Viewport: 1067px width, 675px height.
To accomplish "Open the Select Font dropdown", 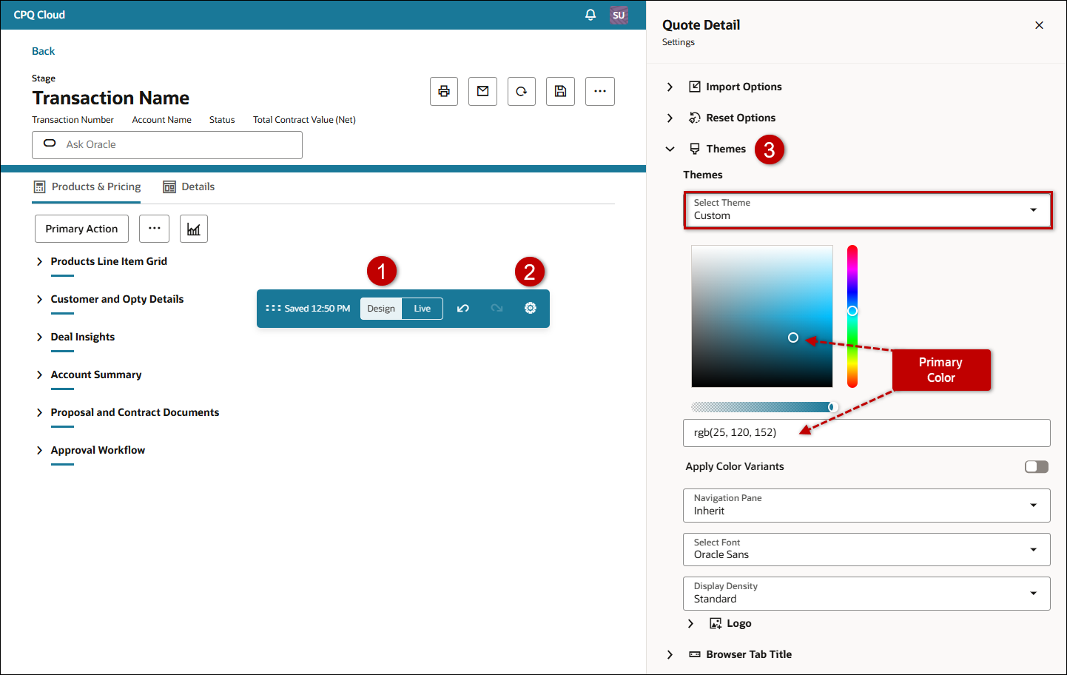I will coord(866,549).
